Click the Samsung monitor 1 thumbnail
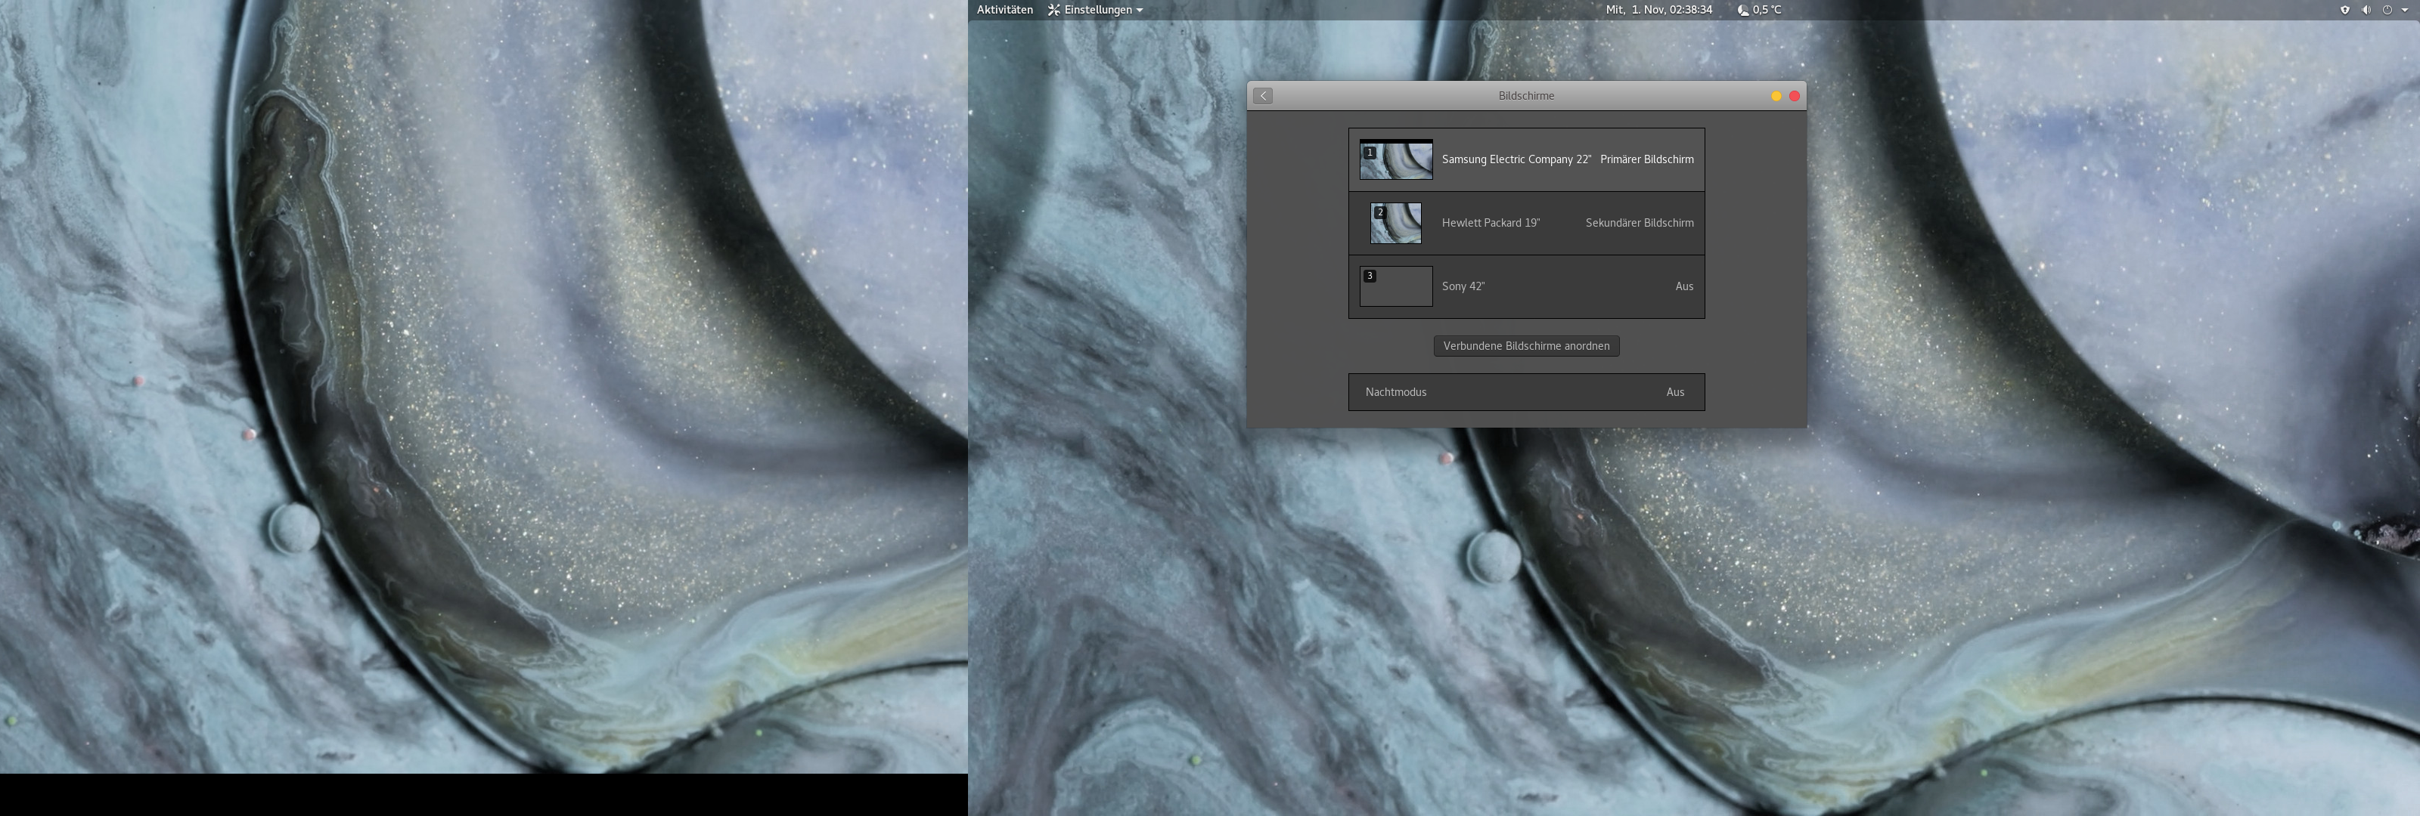Screen dimensions: 2420x816 tap(1396, 159)
